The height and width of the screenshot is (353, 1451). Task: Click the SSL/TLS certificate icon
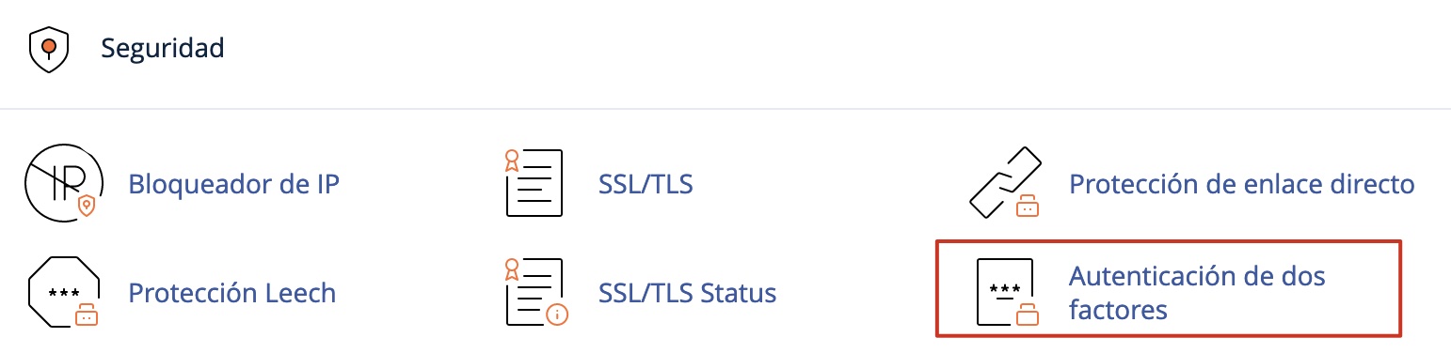(x=534, y=183)
